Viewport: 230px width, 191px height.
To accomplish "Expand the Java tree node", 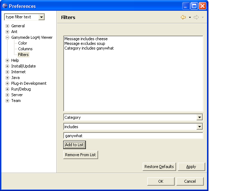I will click(7, 78).
